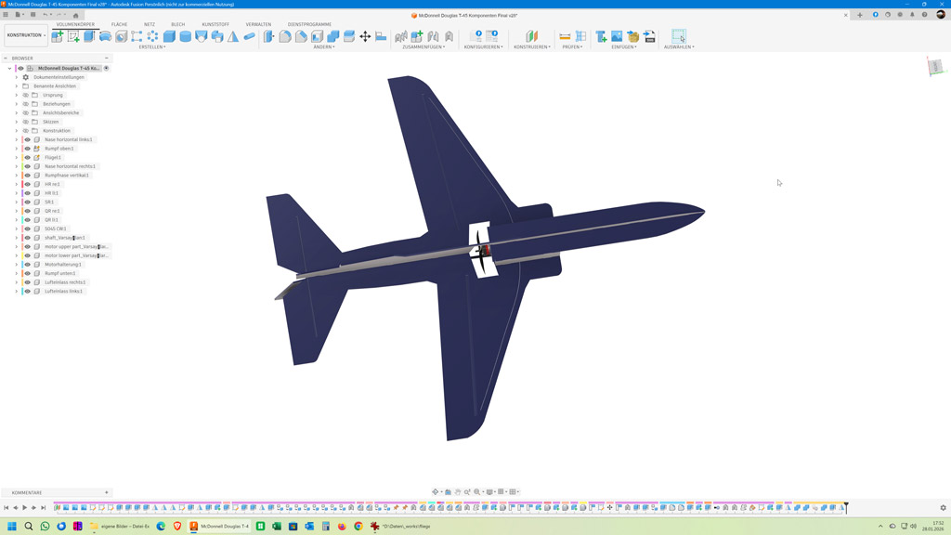Image resolution: width=951 pixels, height=535 pixels.
Task: Open timeline settings gear at bottom right
Action: [x=943, y=508]
